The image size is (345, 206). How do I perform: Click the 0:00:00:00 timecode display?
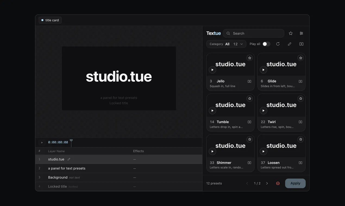pos(58,142)
